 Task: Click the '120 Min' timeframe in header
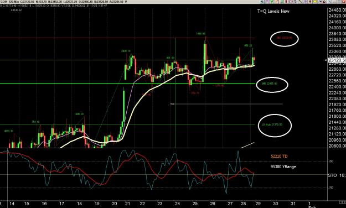[x=13, y=2]
